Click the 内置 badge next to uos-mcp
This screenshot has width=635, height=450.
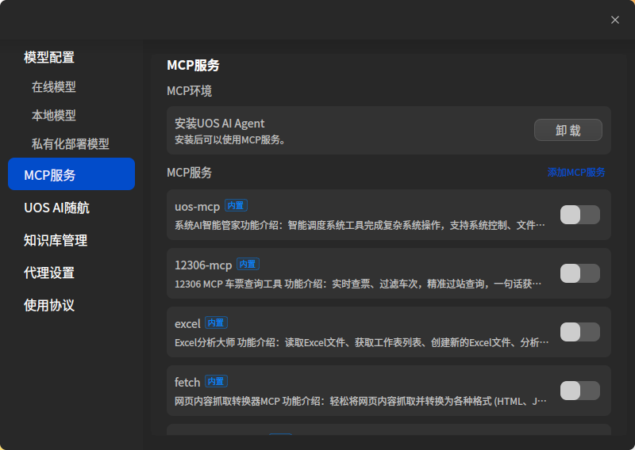tap(236, 205)
